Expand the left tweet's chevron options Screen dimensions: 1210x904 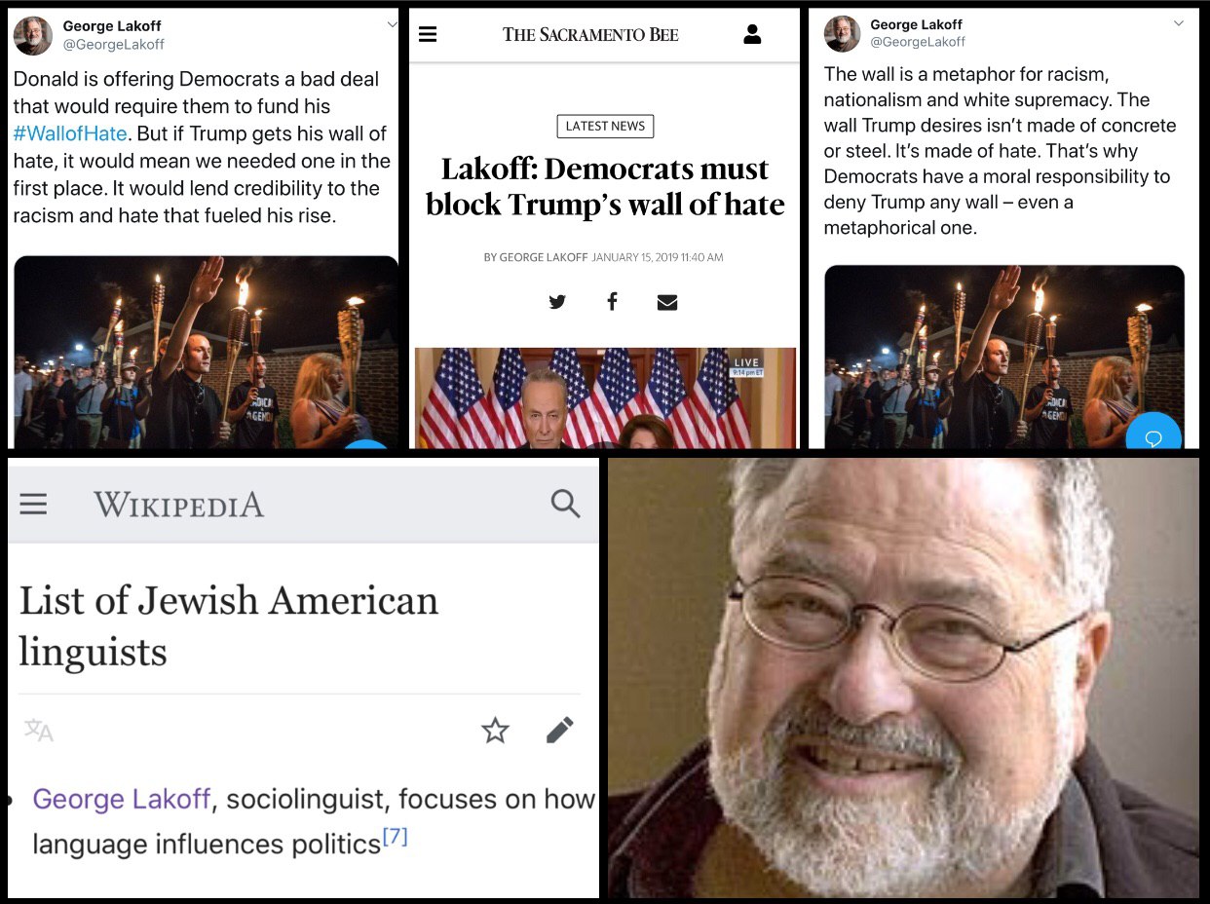pyautogui.click(x=392, y=23)
